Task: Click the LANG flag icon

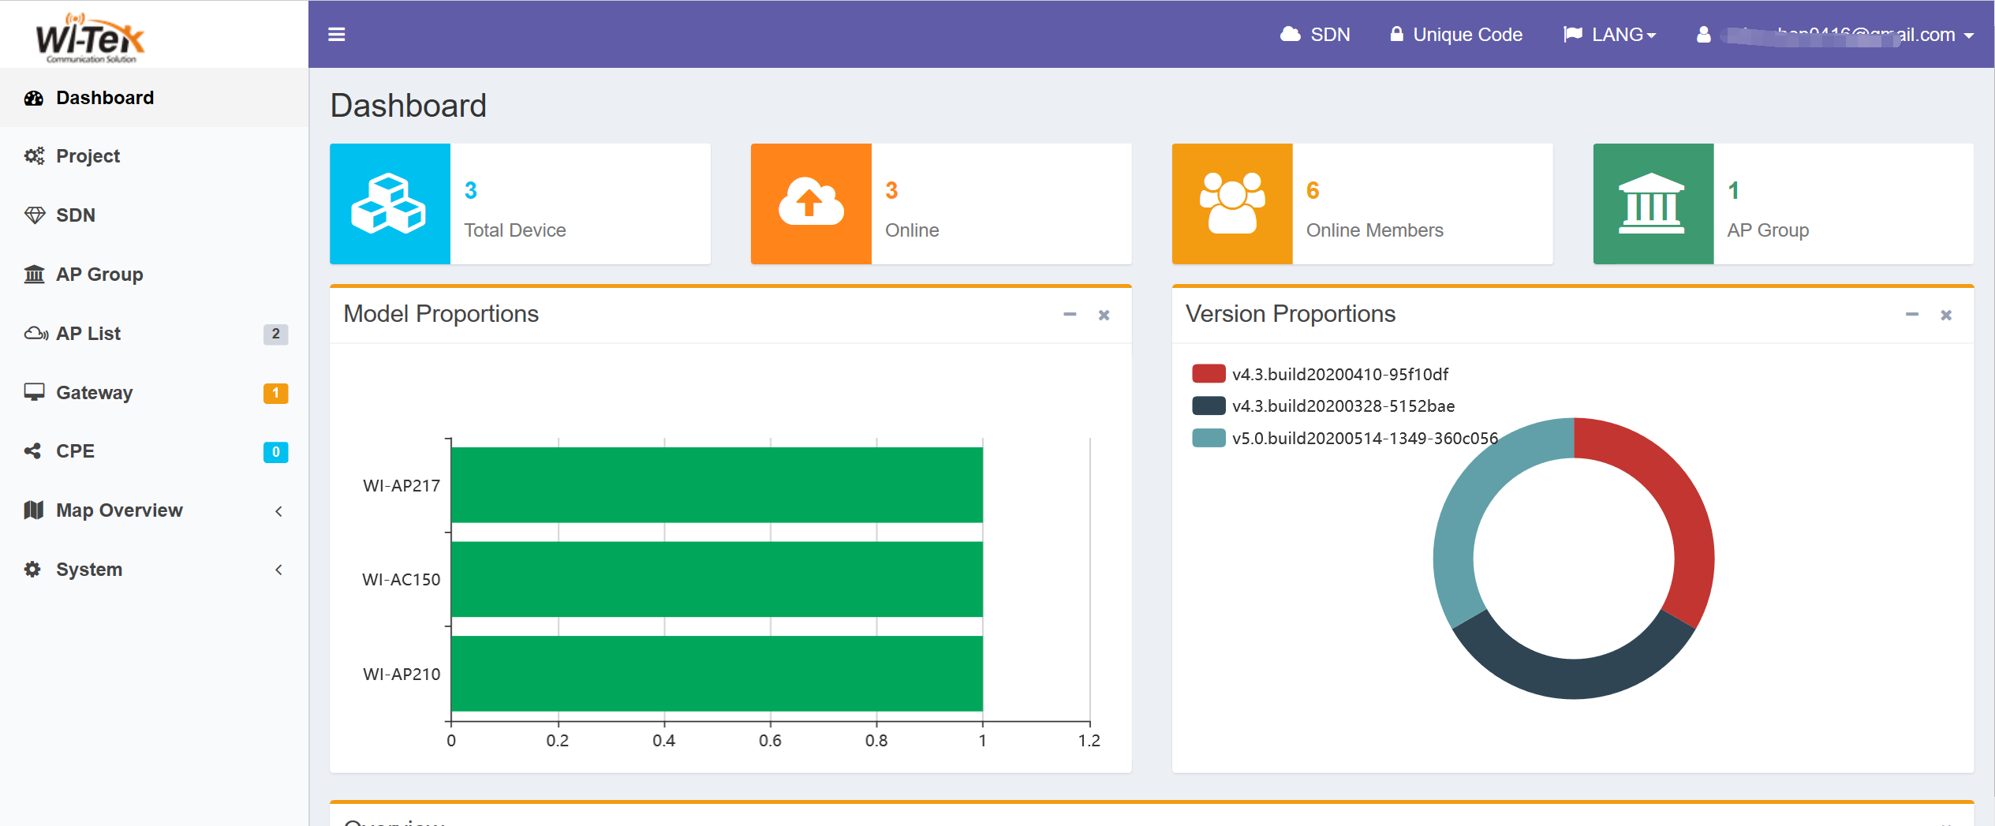Action: coord(1572,34)
